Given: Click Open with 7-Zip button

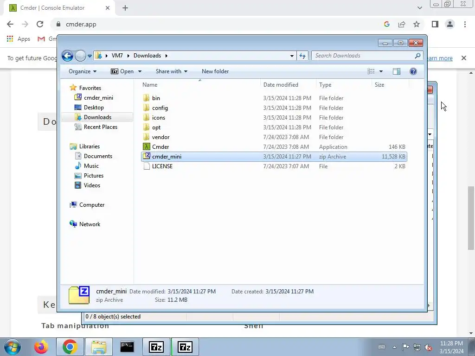Looking at the screenshot, I should [x=122, y=71].
